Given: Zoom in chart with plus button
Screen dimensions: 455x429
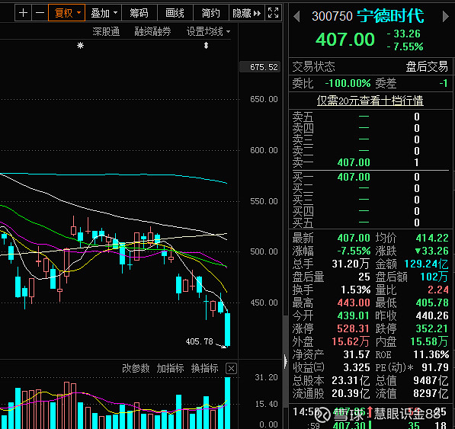Looking at the screenshot, I should 23,13.
